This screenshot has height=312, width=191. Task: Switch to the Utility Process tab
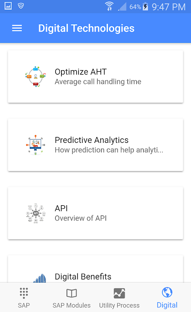[x=119, y=297]
